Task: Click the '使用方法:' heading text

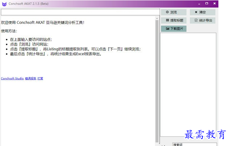Action: click(9, 31)
